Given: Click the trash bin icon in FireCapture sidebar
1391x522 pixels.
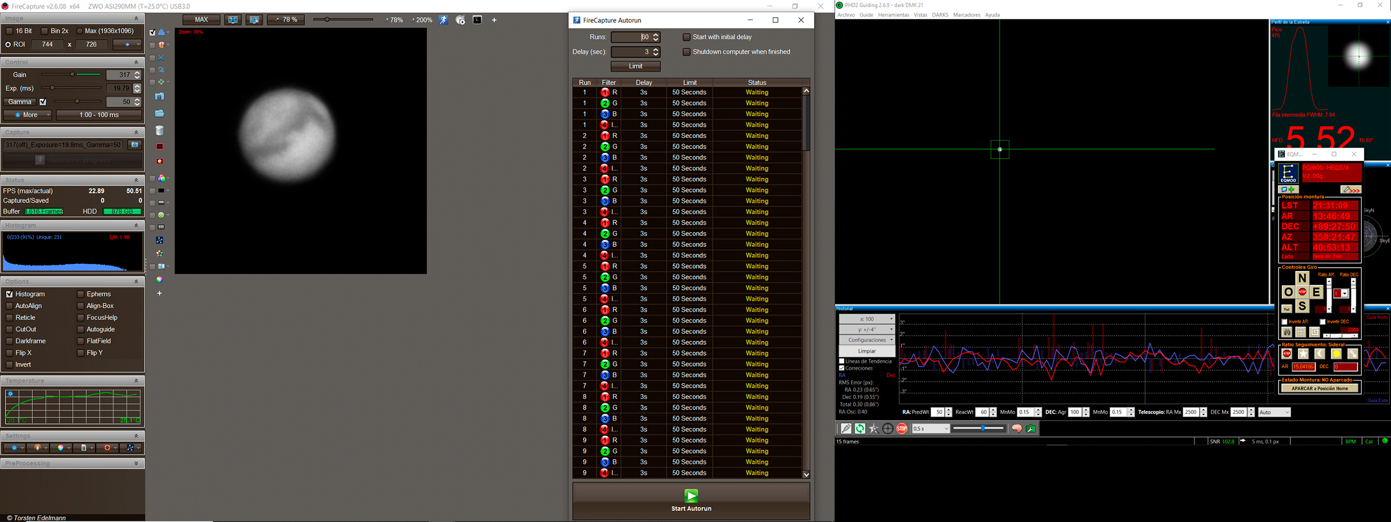Looking at the screenshot, I should pyautogui.click(x=160, y=131).
